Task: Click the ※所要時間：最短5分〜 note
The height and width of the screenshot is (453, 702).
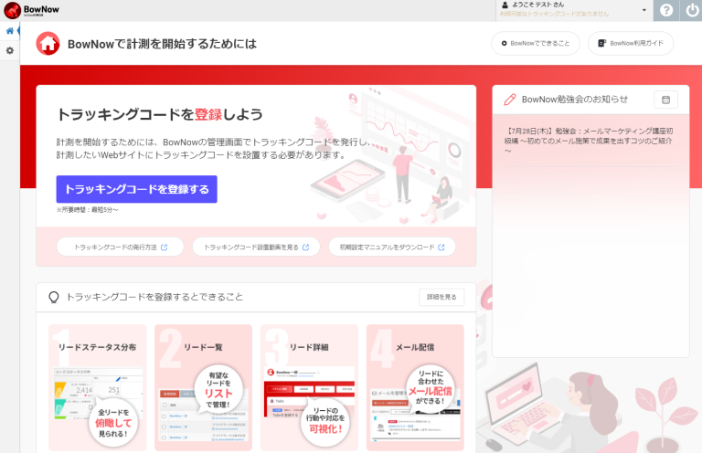Action: coord(88,210)
